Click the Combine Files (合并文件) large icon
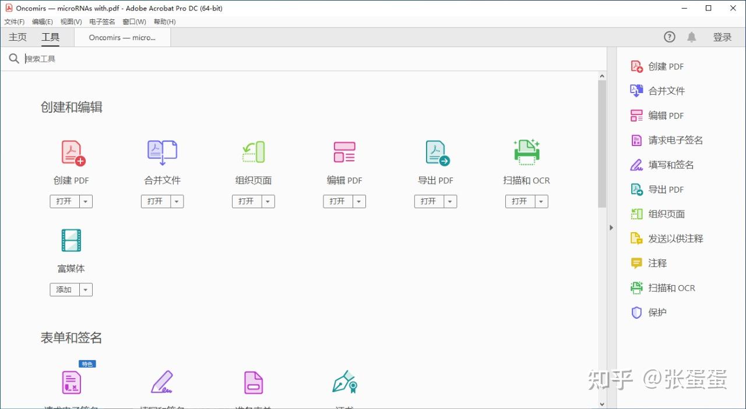 click(162, 153)
